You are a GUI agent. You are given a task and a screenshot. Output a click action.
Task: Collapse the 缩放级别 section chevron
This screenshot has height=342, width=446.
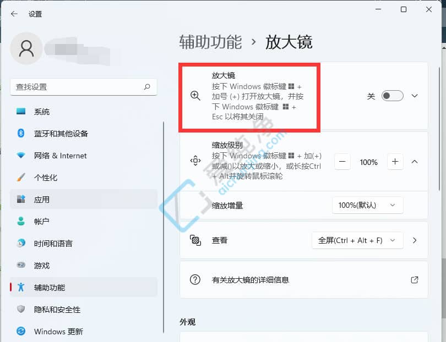(415, 162)
